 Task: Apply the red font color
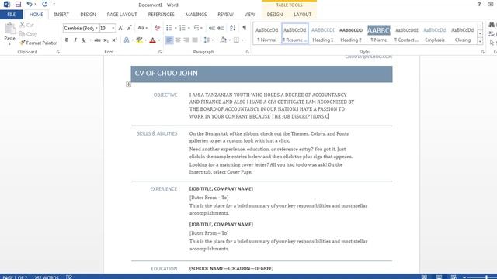pyautogui.click(x=152, y=40)
